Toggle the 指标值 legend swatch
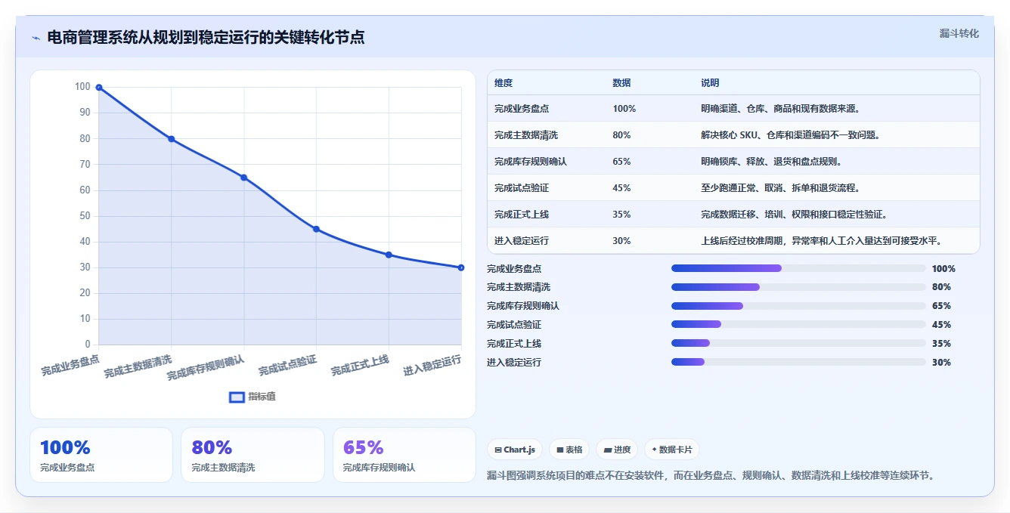The height and width of the screenshot is (513, 1010). (237, 397)
